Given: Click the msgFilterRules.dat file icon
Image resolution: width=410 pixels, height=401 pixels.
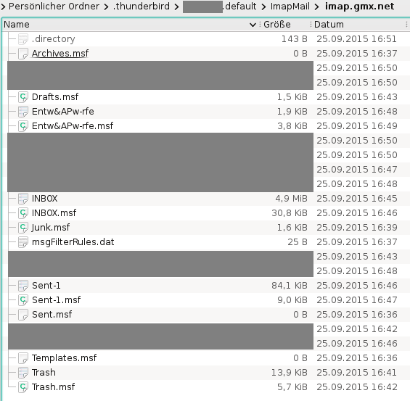Looking at the screenshot, I should 23,242.
